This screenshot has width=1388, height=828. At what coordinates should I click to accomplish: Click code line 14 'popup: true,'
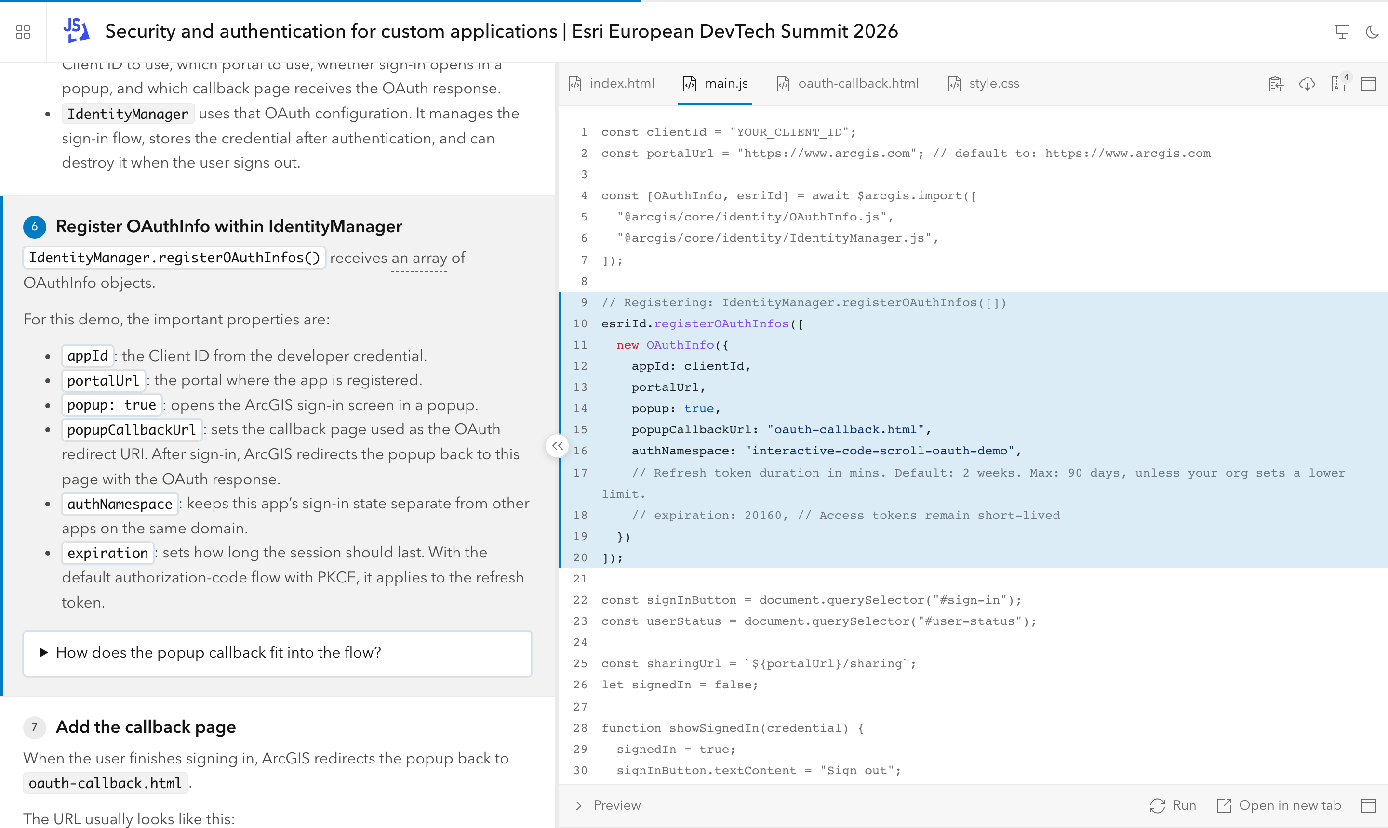click(x=676, y=408)
